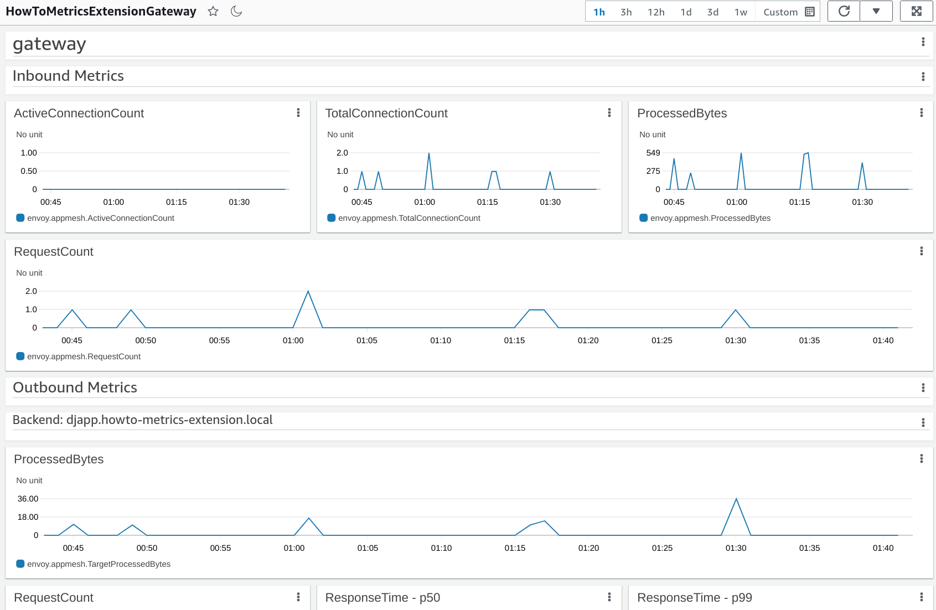The width and height of the screenshot is (936, 610).
Task: Open the refresh options dropdown arrow
Action: coord(876,11)
